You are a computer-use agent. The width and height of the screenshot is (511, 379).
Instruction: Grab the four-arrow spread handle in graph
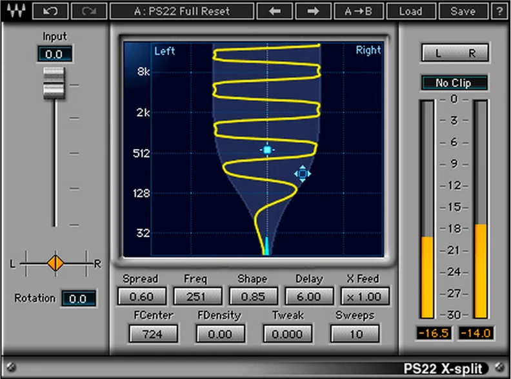pos(303,174)
